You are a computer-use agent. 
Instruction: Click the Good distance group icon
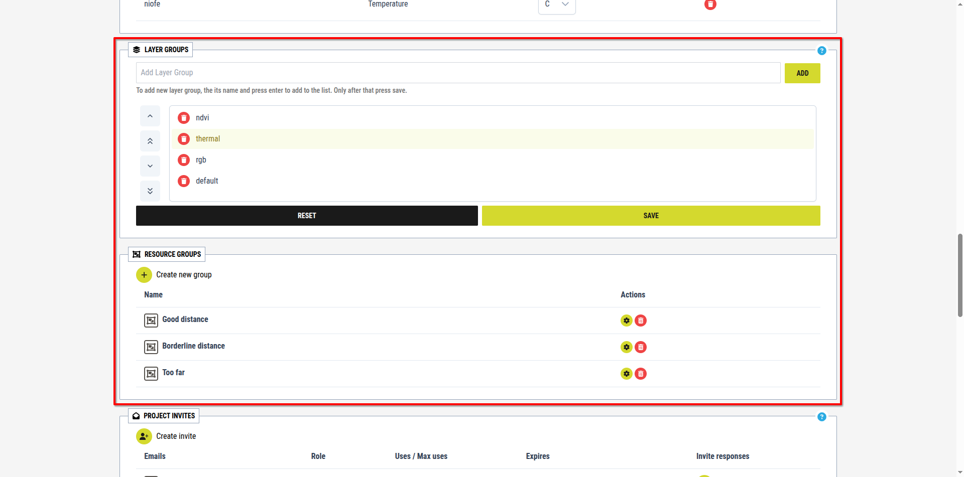click(x=151, y=321)
